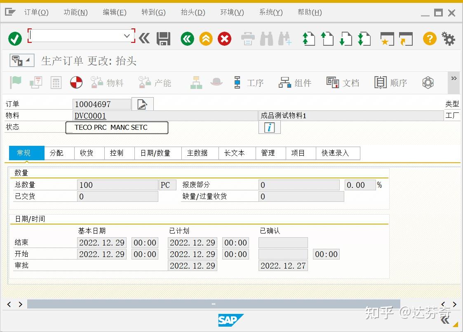The height and width of the screenshot is (332, 463).
Task: Click the order number field 10004697
Action: [101, 103]
